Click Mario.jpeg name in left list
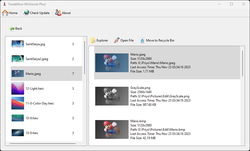Image resolution: width=250 pixels, height=151 pixels. pos(33,74)
